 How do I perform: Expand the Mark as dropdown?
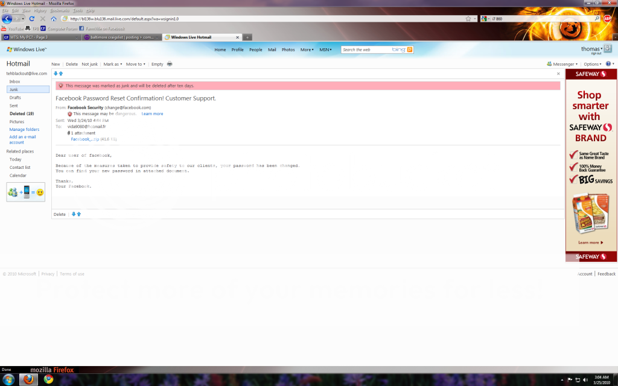tap(112, 64)
